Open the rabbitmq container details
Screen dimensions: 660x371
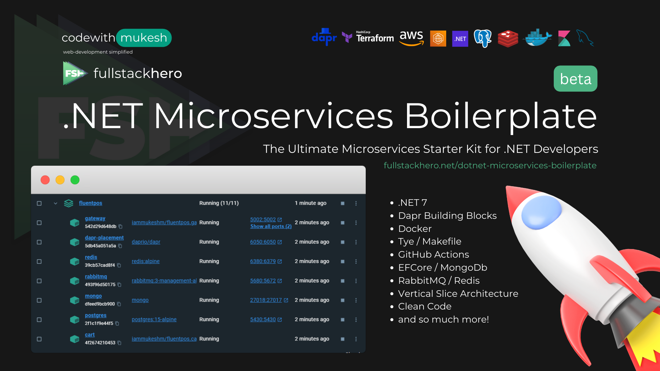click(x=96, y=277)
